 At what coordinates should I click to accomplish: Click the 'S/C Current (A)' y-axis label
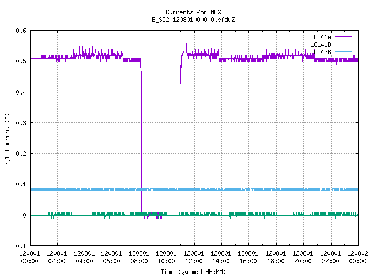click(x=7, y=138)
